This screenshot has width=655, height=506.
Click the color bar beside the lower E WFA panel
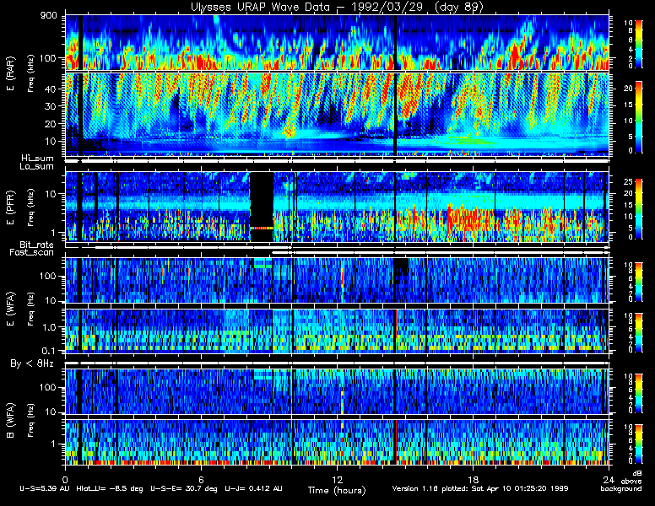pyautogui.click(x=638, y=332)
